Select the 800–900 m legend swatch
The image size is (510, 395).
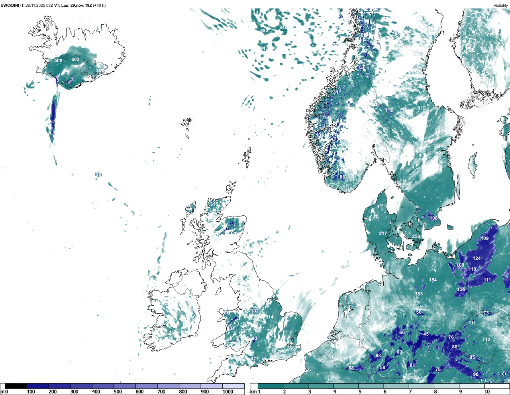pos(190,386)
